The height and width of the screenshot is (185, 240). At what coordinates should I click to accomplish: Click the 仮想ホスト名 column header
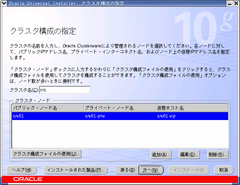(x=192, y=108)
